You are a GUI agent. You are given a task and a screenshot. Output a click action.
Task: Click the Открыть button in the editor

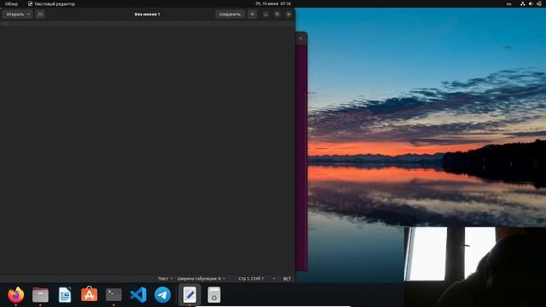[x=15, y=14]
